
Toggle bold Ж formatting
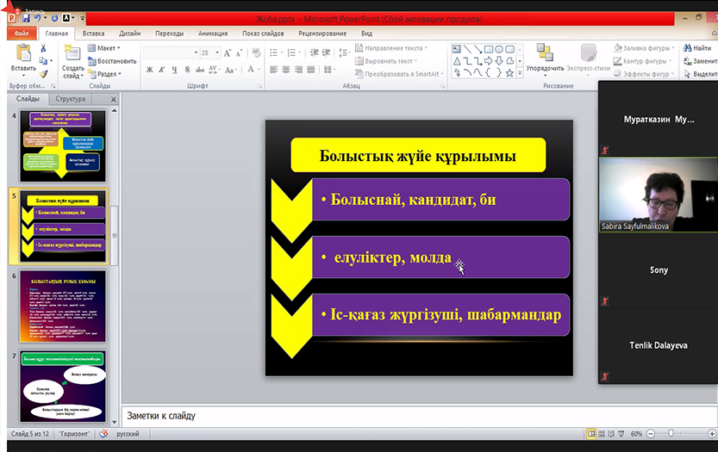pos(149,69)
